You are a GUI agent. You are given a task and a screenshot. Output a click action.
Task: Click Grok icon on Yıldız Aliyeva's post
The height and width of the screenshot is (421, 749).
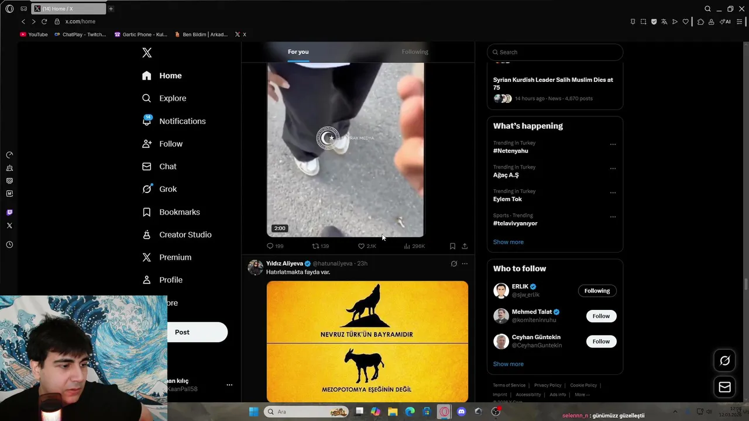pos(453,264)
